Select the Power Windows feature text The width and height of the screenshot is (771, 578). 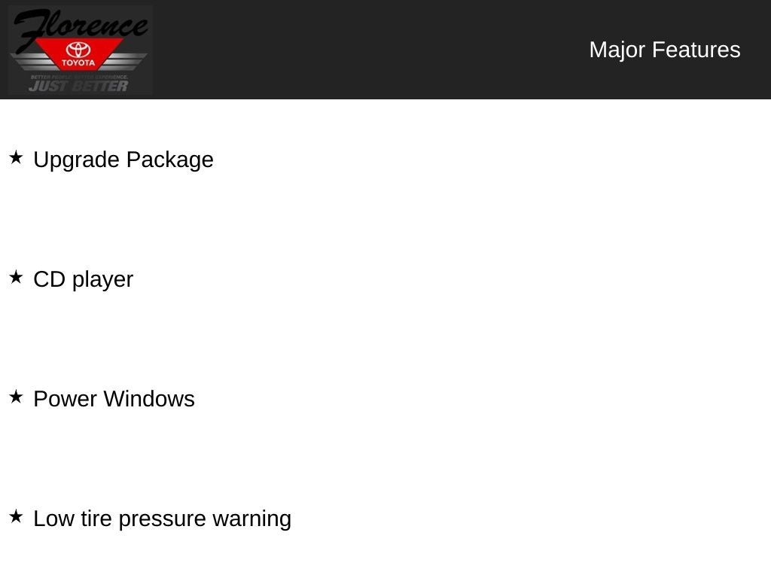114,399
